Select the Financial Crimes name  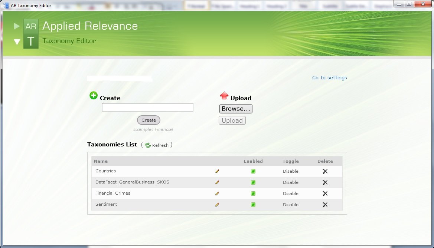(112, 193)
